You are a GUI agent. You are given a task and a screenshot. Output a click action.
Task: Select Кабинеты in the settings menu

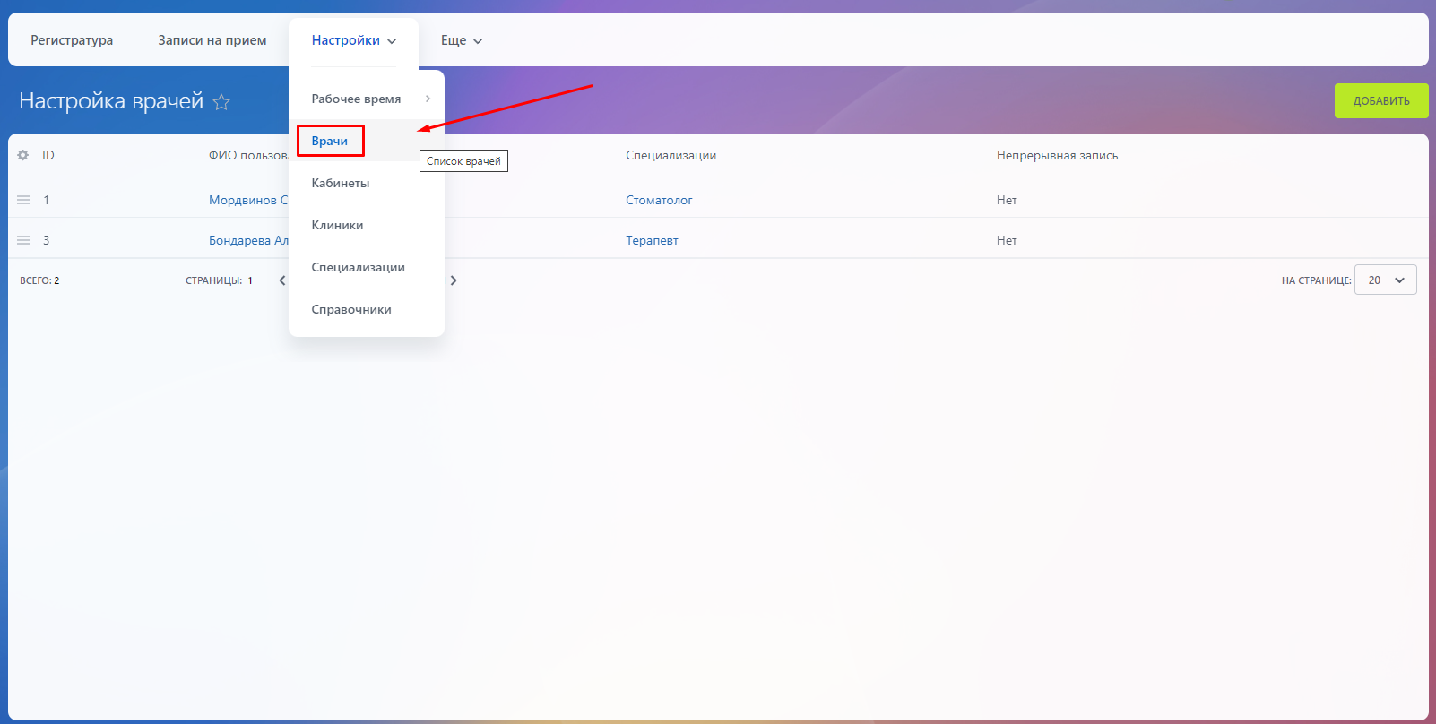(x=341, y=183)
